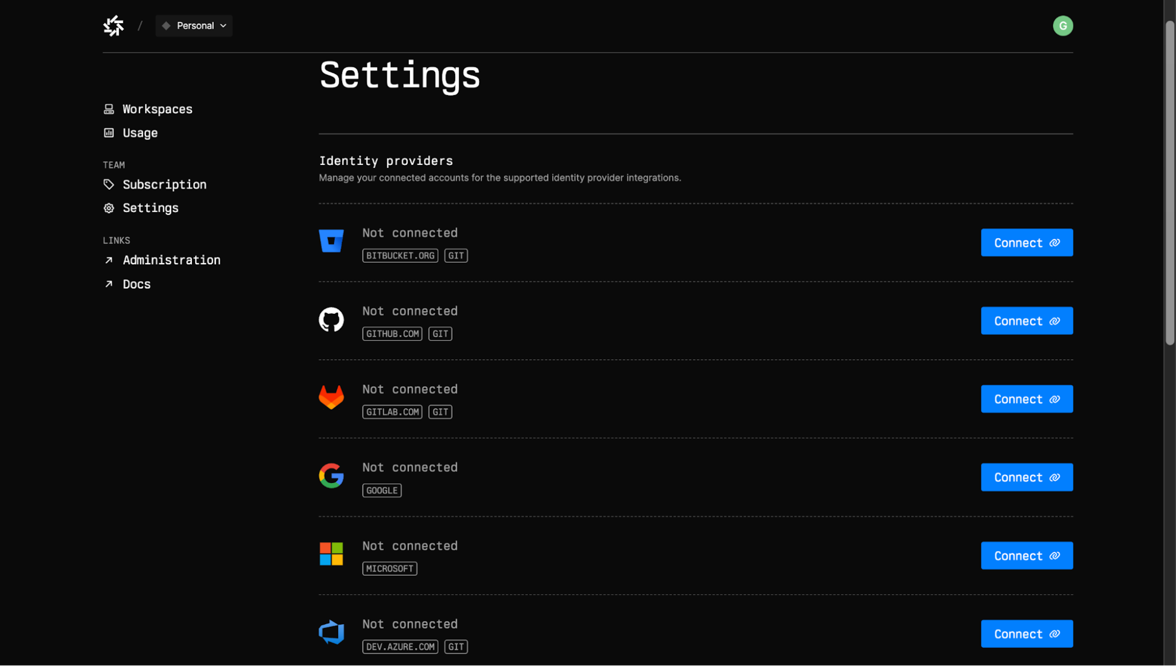Click the Coder logo icon in header
Viewport: 1176px width, 666px height.
pyautogui.click(x=113, y=26)
